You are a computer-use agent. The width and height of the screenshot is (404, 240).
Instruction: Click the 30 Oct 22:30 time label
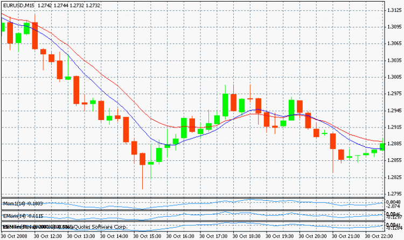click(x=378, y=236)
